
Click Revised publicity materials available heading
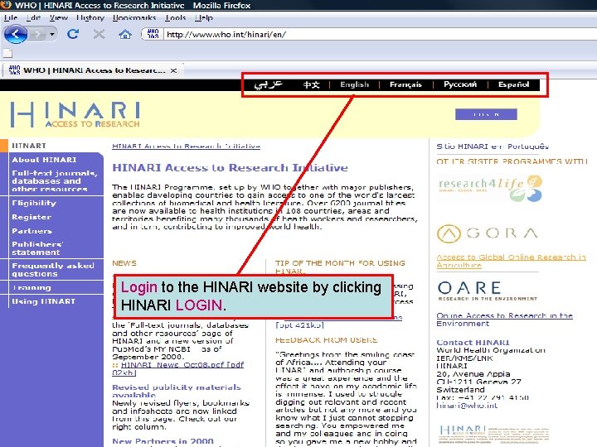[177, 391]
